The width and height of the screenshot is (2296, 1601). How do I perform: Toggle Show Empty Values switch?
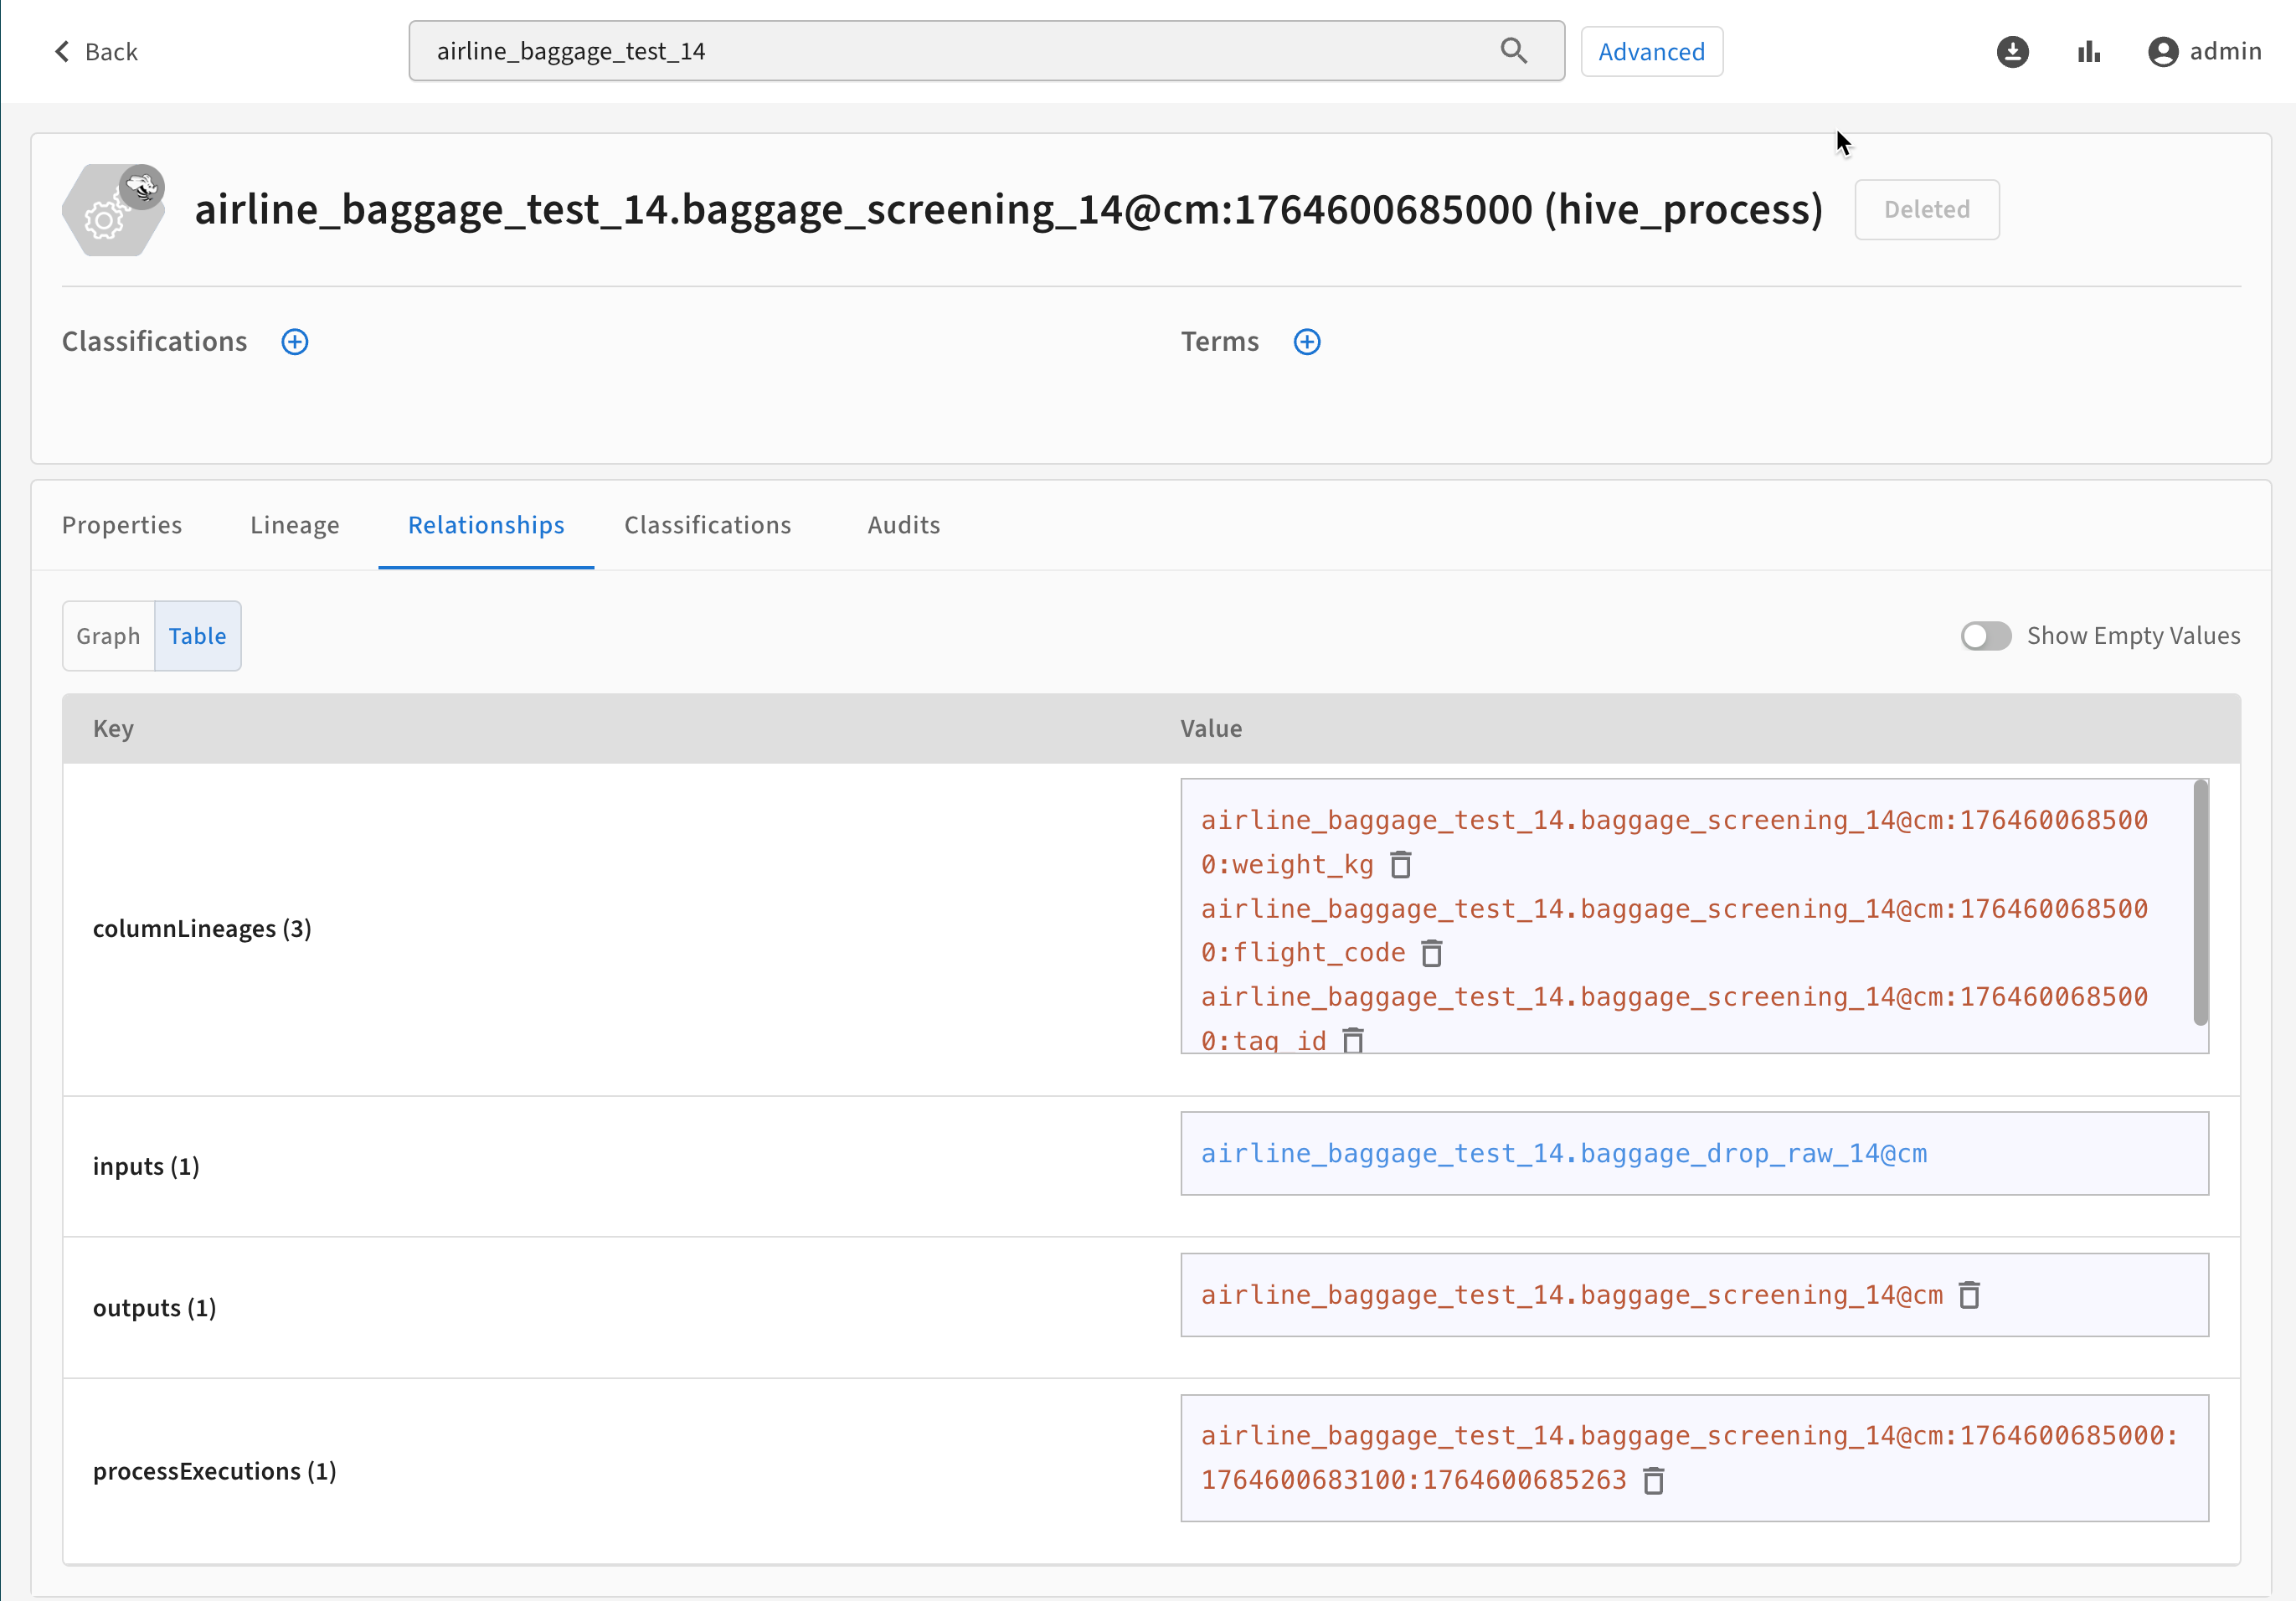pos(1985,636)
